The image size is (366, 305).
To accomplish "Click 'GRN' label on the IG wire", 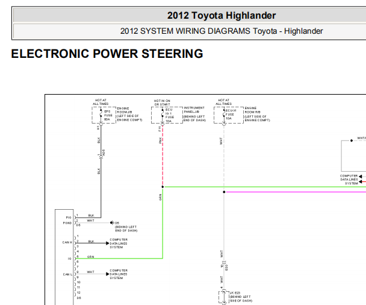I will (90, 257).
